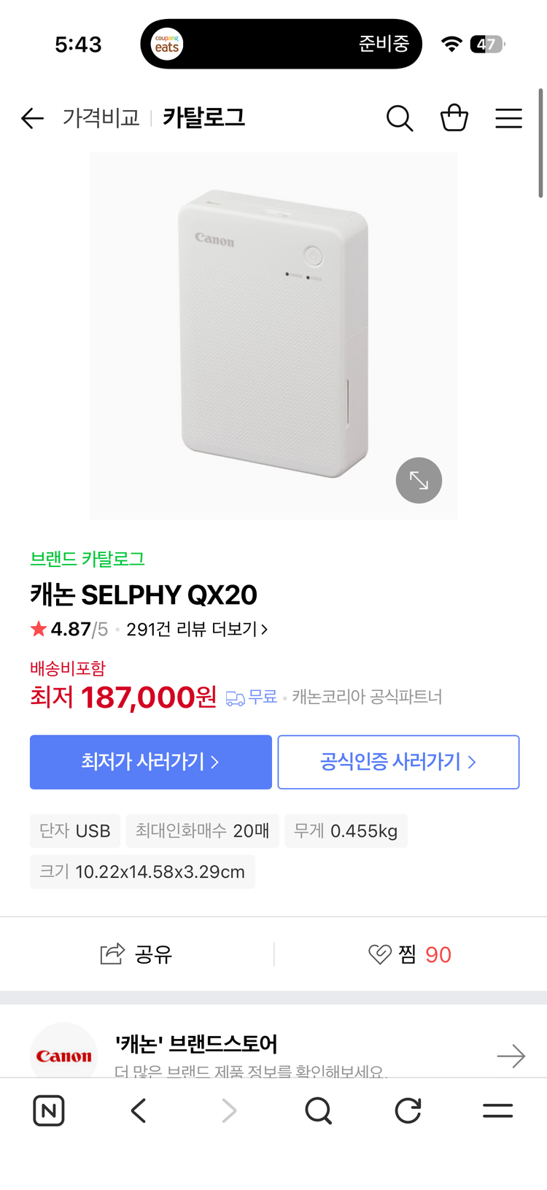The image size is (547, 1190).
Task: Tap browser bottom search icon
Action: pos(319,1110)
